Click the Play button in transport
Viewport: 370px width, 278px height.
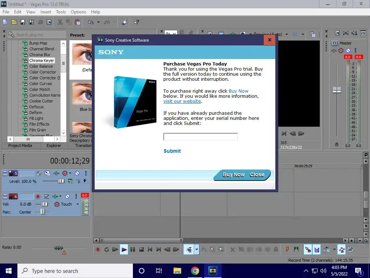click(x=124, y=249)
